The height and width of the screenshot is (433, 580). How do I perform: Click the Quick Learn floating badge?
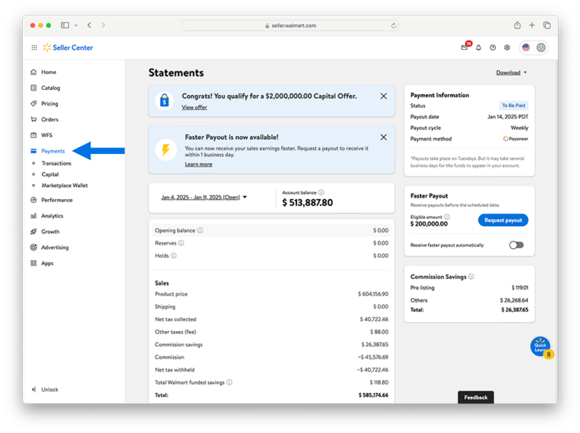pyautogui.click(x=540, y=347)
